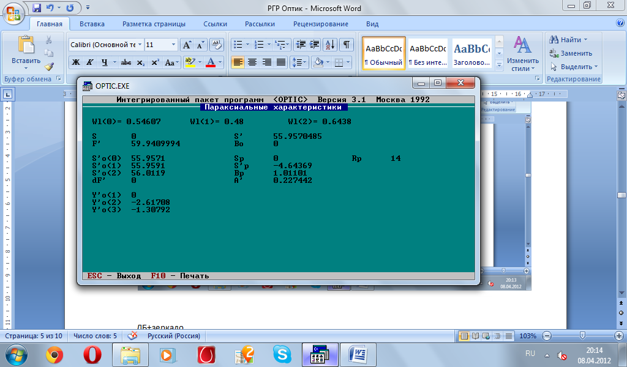Screen dimensions: 627x367
Task: Click the zoom slider handle
Action: pyautogui.click(x=582, y=335)
